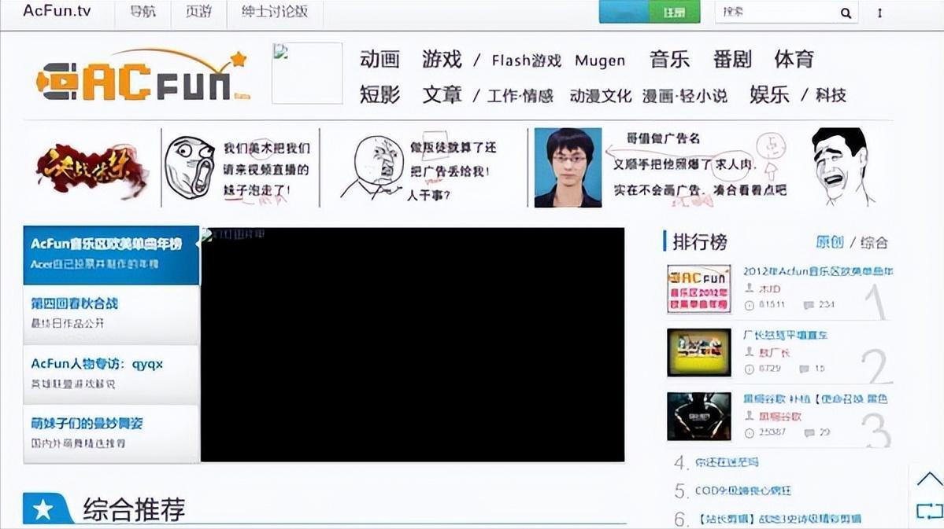The image size is (944, 529).
Task: Switch ranking to the 综合 tab
Action: (x=874, y=242)
